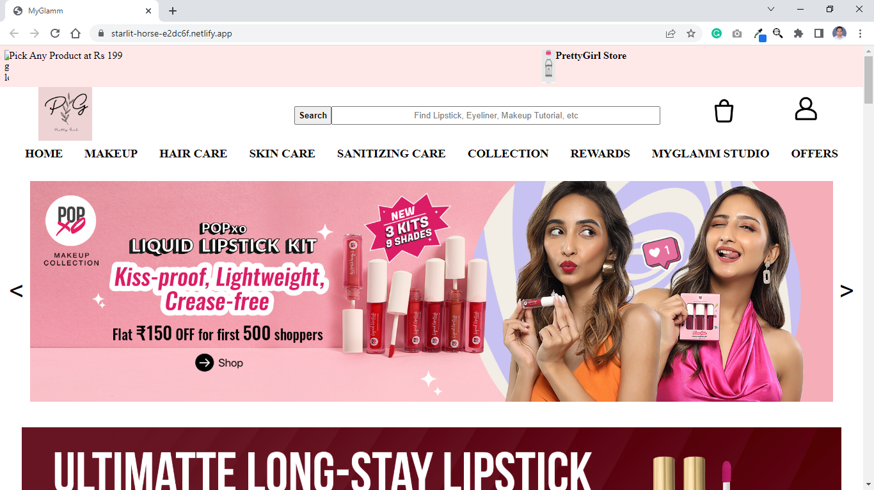Toggle the browser side panel icon
Viewport: 874px width, 490px height.
819,33
